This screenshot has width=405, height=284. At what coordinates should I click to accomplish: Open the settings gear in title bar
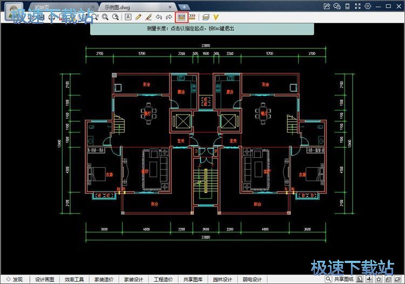click(x=368, y=6)
